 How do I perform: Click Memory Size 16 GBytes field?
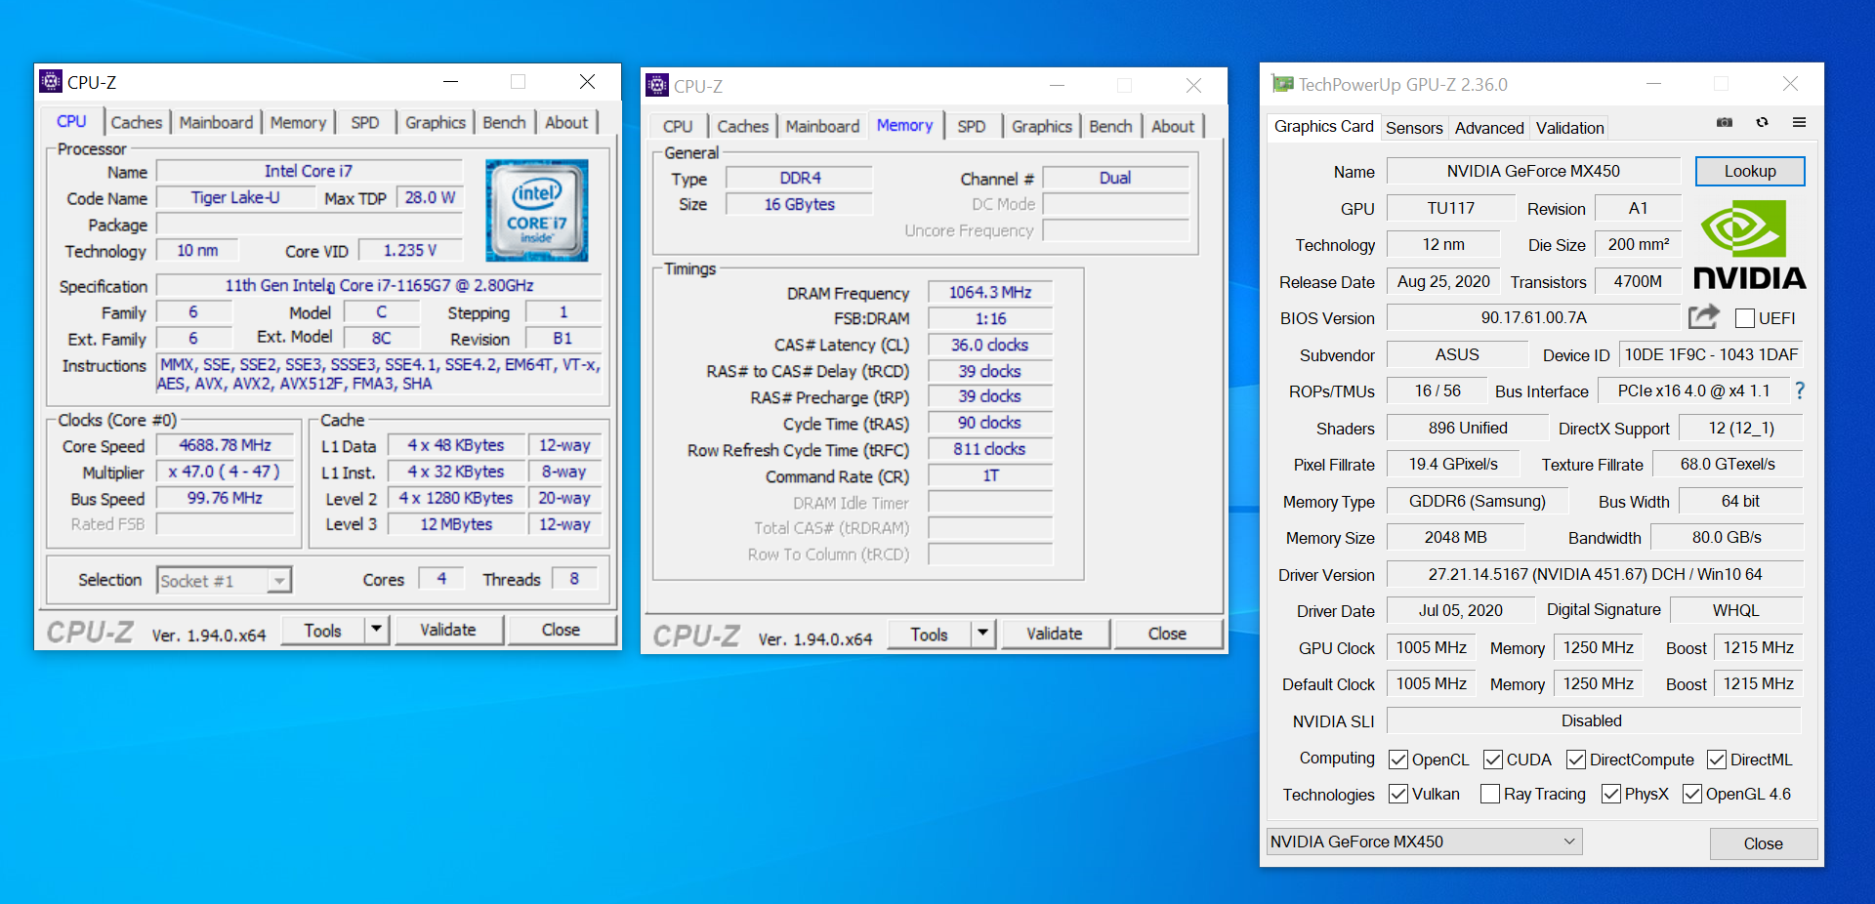coord(799,204)
